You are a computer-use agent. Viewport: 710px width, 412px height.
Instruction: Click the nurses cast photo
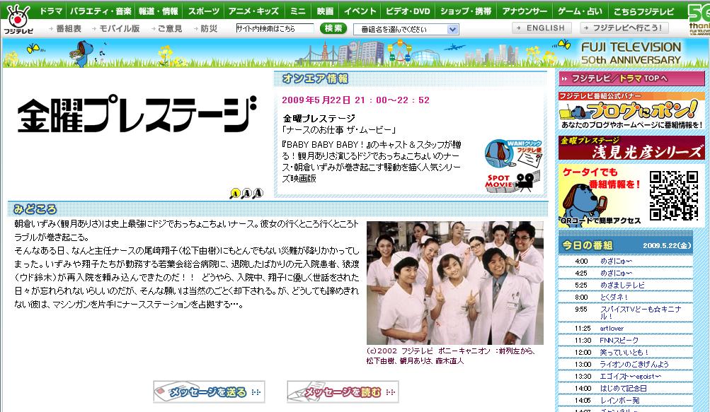point(455,283)
